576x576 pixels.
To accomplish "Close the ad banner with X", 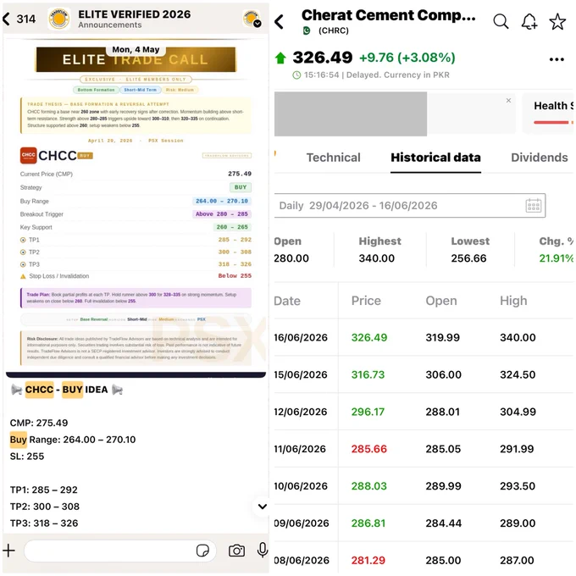I will coord(508,100).
